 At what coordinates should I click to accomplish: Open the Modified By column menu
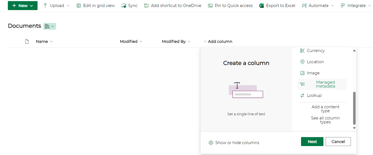pos(176,41)
